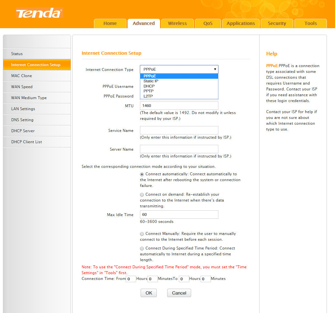Click the Tenda logo
The width and height of the screenshot is (335, 313).
(x=39, y=13)
